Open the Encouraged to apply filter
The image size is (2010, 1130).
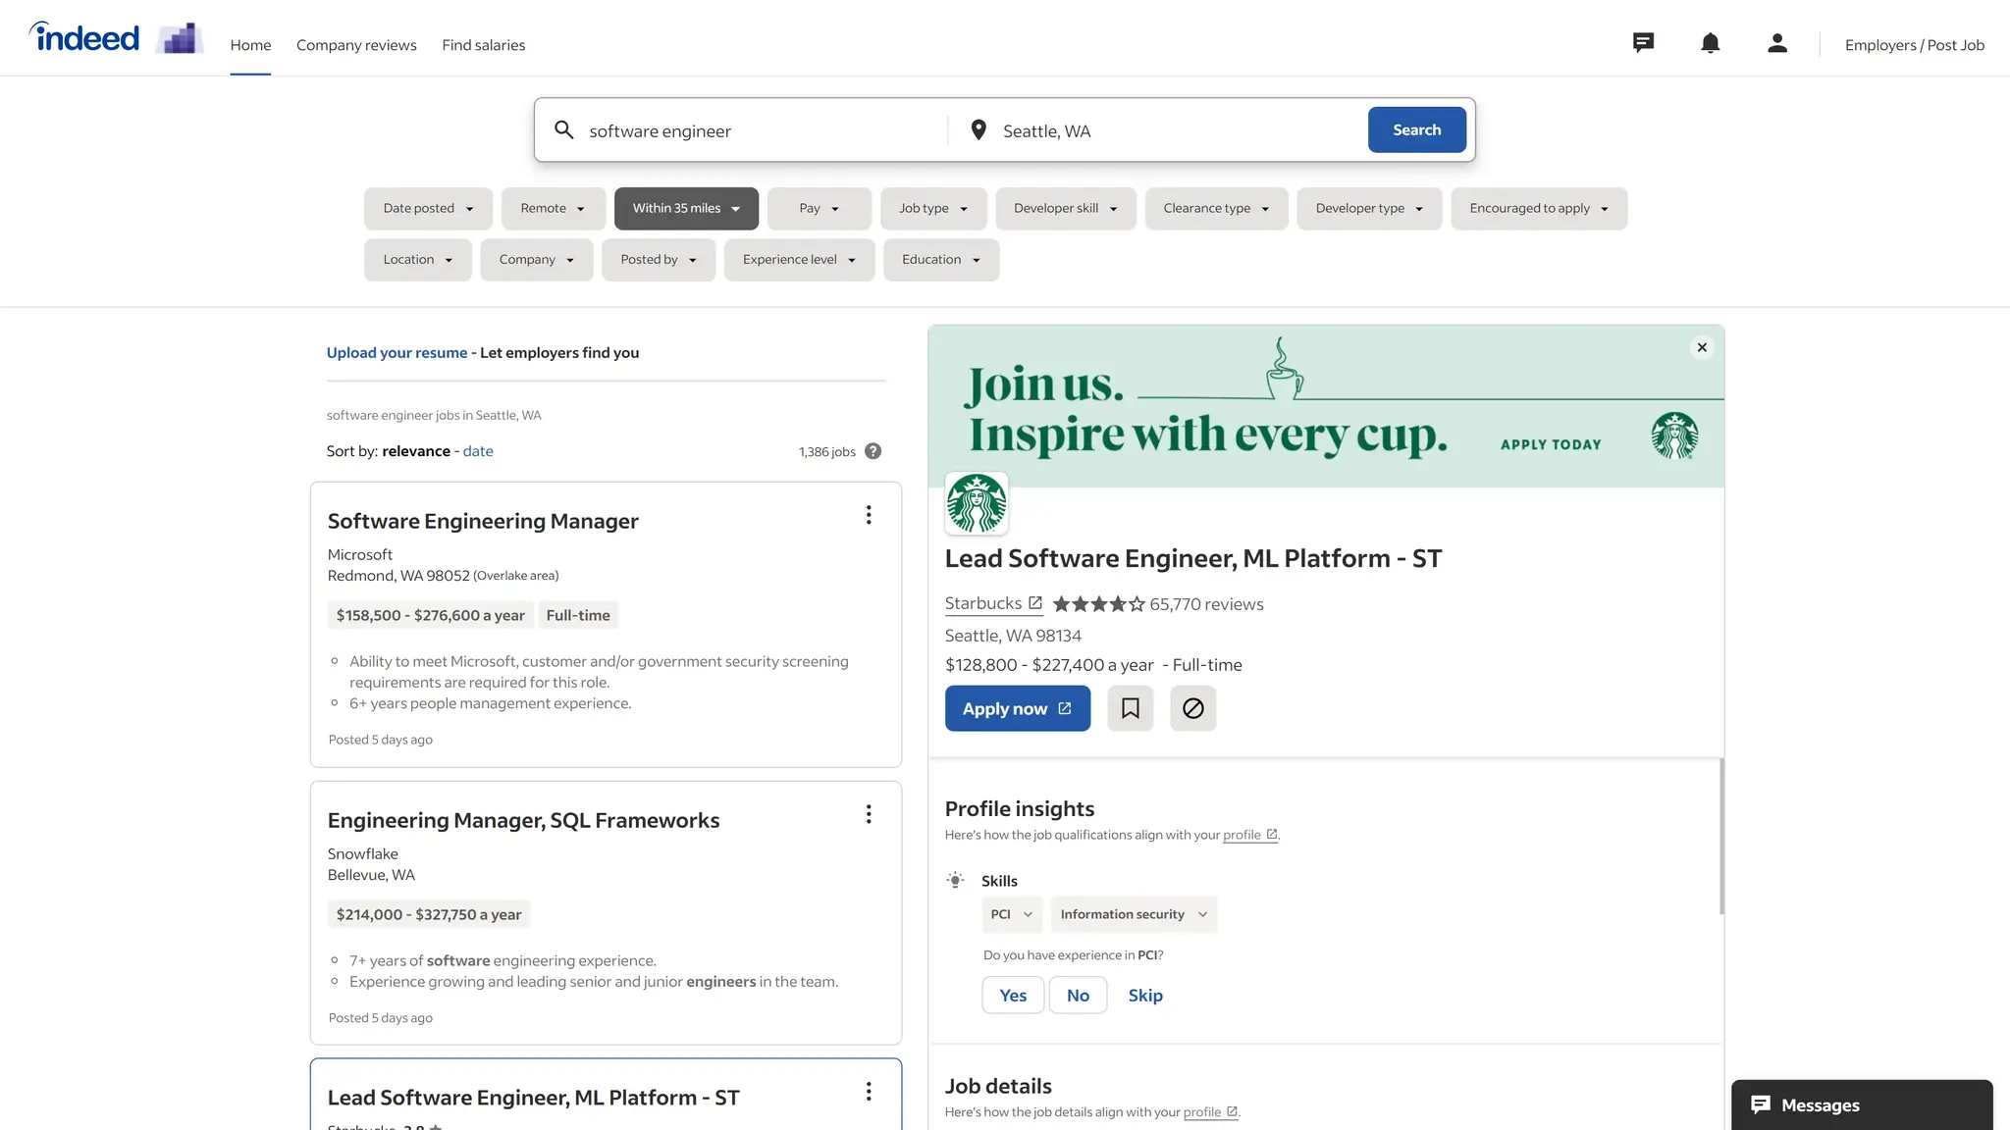[x=1539, y=208]
